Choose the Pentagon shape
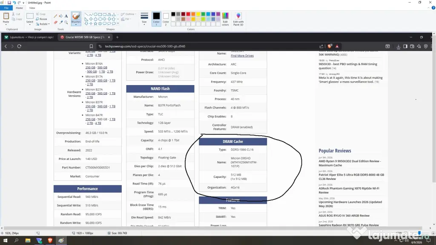436x245 pixels. (95, 19)
